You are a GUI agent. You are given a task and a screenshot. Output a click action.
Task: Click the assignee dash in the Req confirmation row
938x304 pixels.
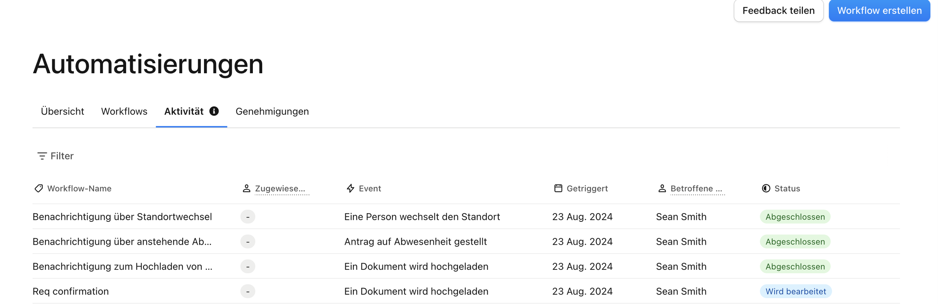click(248, 291)
